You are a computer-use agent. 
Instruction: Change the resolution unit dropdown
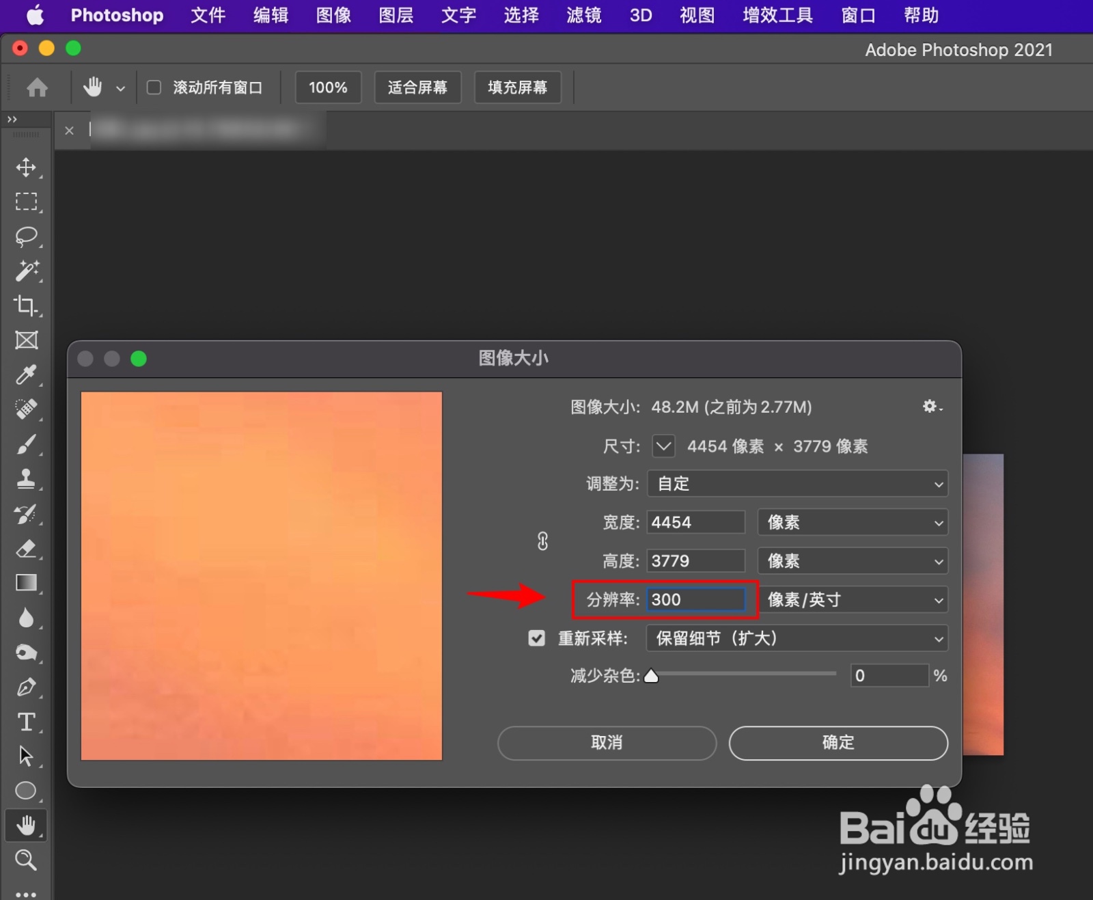click(853, 600)
